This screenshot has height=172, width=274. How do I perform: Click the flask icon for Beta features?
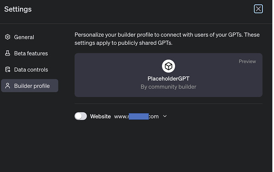(8, 53)
